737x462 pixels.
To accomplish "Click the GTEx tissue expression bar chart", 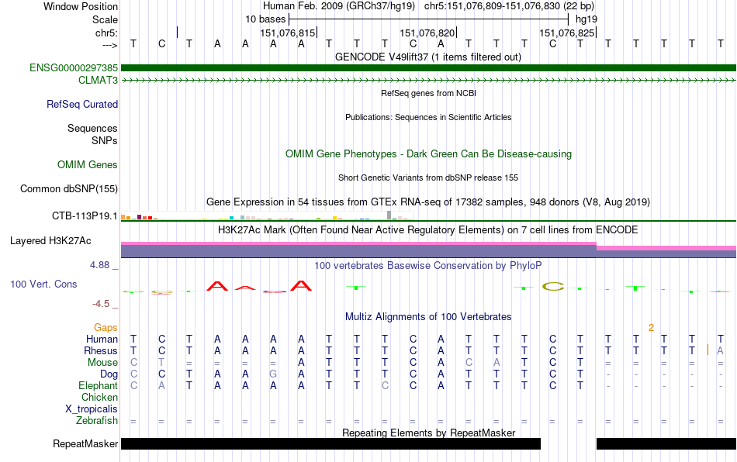I will coord(267,216).
